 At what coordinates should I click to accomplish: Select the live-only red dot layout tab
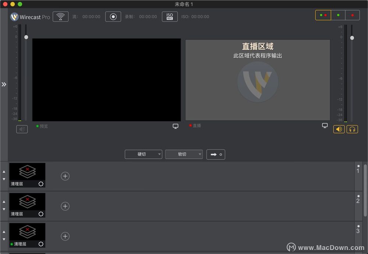[352, 15]
